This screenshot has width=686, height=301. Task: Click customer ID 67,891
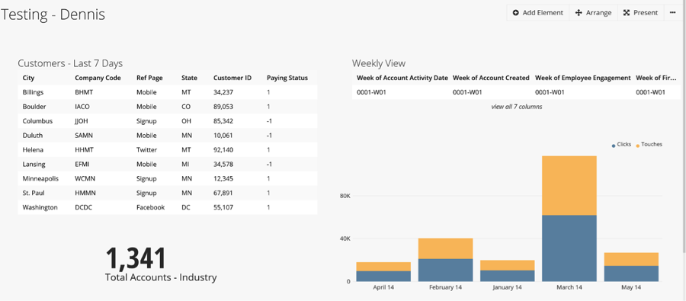coord(223,193)
